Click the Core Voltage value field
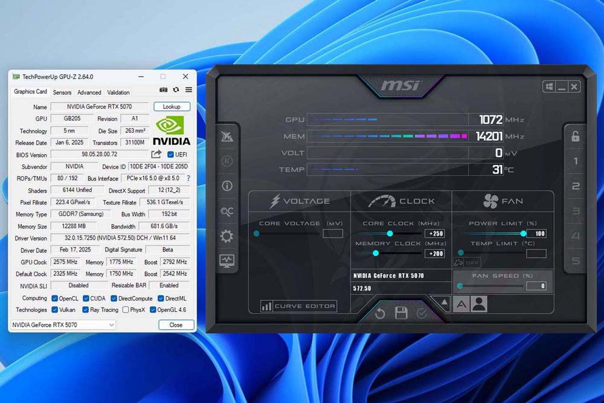Image resolution: width=604 pixels, height=403 pixels. click(x=333, y=233)
